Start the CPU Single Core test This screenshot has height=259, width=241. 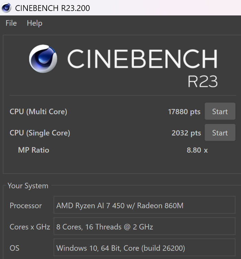tap(220, 132)
